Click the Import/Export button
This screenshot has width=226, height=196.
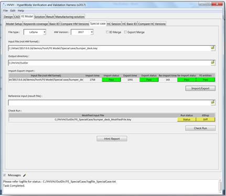tap(200, 89)
